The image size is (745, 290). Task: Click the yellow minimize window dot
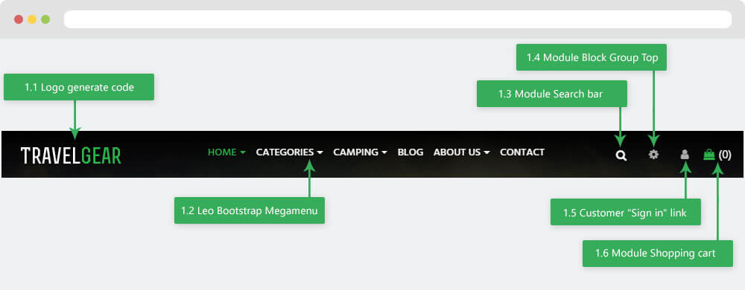tap(32, 19)
